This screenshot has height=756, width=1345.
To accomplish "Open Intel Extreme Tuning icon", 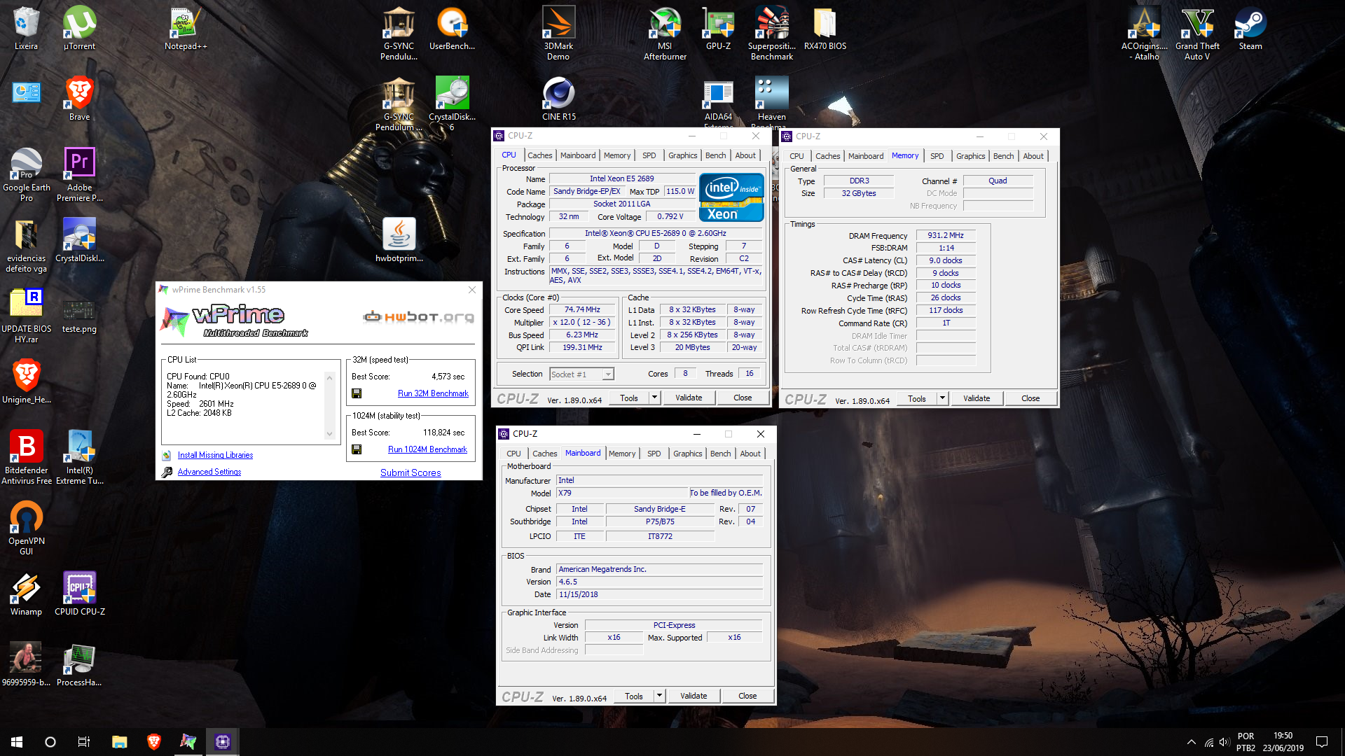I will tap(79, 457).
